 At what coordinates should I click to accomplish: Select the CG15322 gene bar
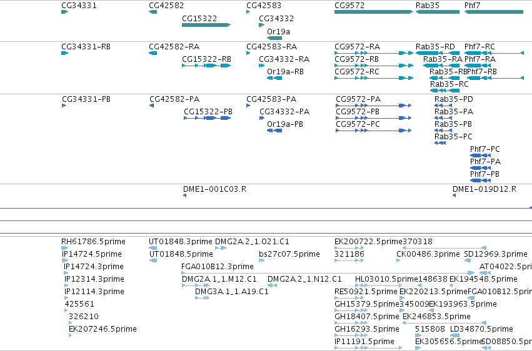pos(206,25)
